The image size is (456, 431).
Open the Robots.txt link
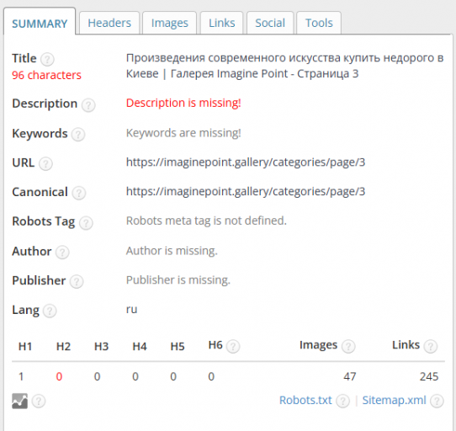pos(305,400)
